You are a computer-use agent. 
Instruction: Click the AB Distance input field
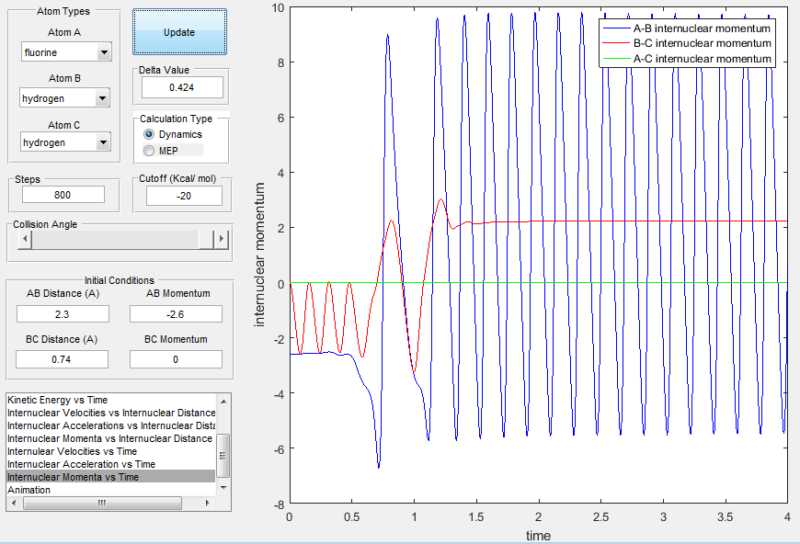[63, 314]
